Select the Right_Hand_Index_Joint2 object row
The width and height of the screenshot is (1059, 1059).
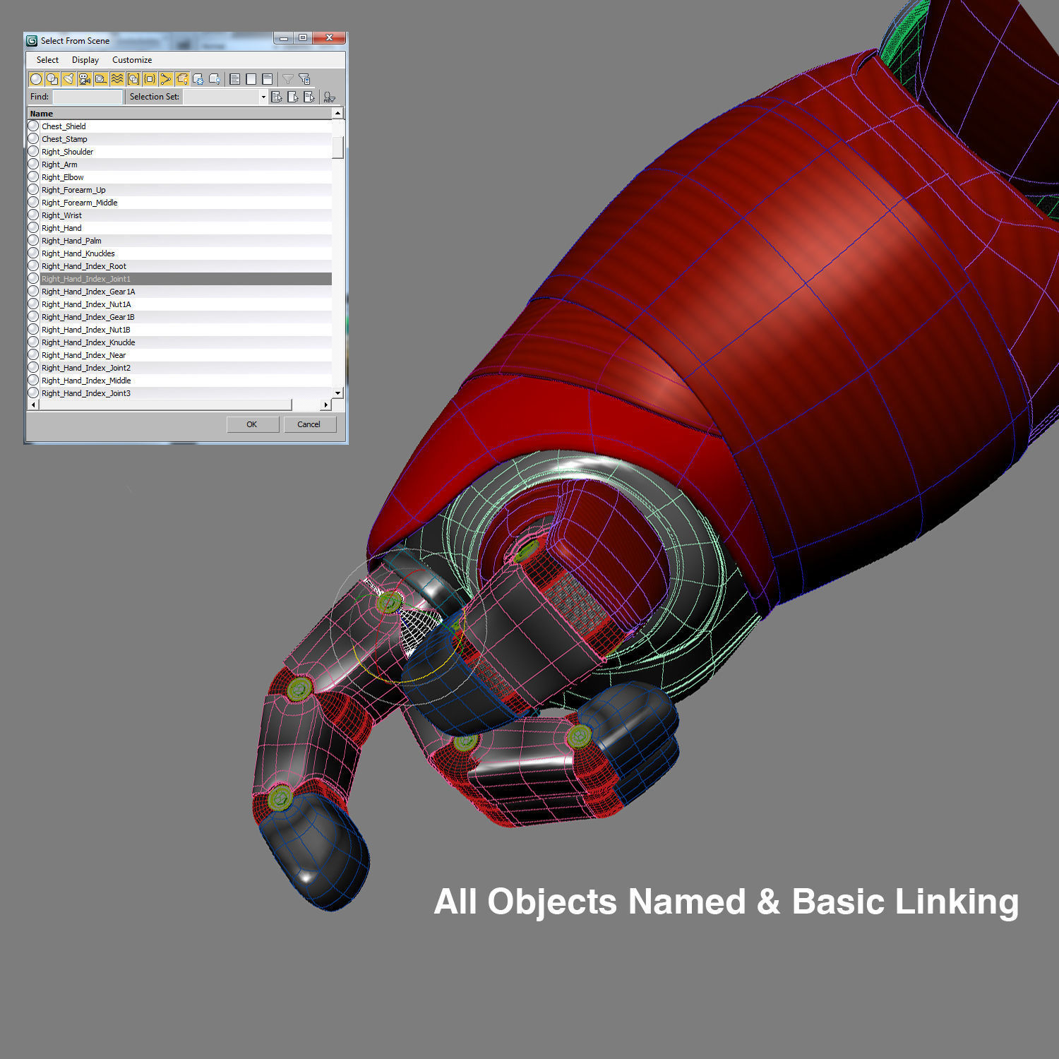[179, 368]
